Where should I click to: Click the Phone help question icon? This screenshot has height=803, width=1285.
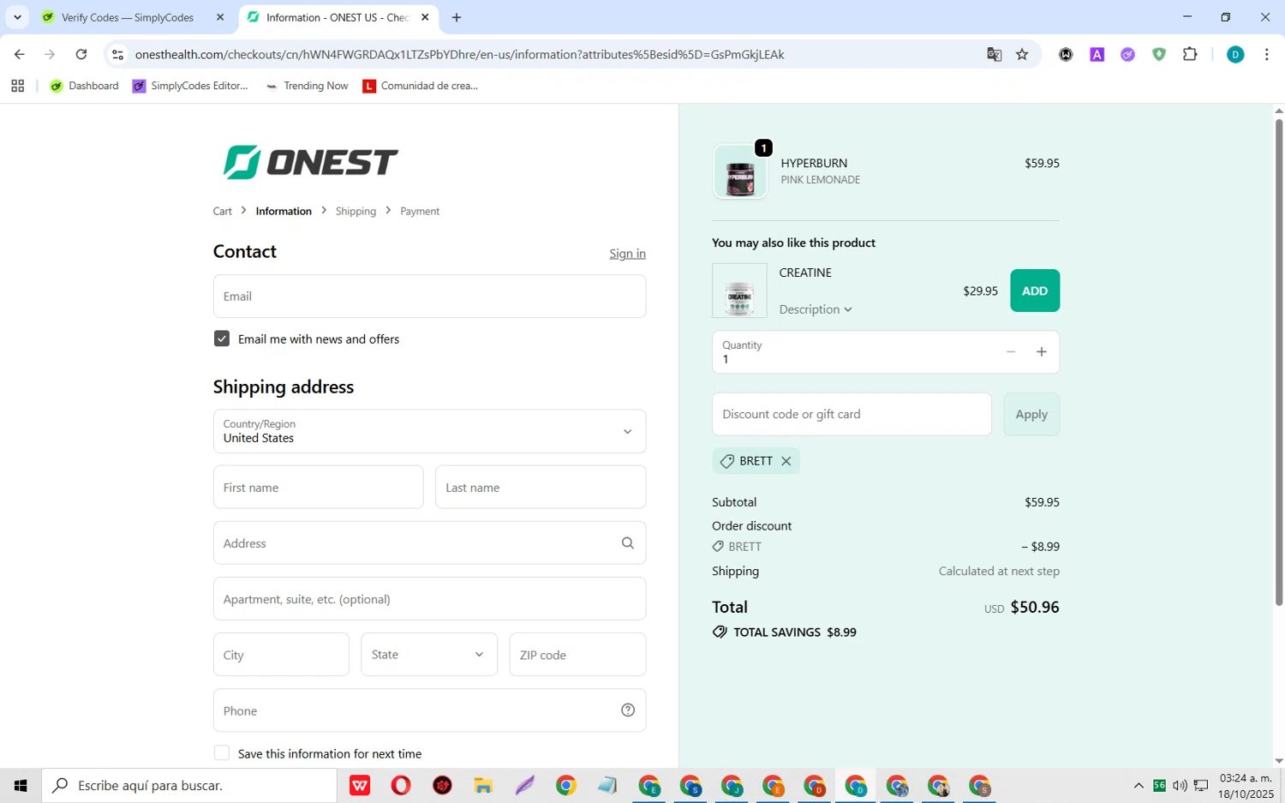click(x=627, y=710)
